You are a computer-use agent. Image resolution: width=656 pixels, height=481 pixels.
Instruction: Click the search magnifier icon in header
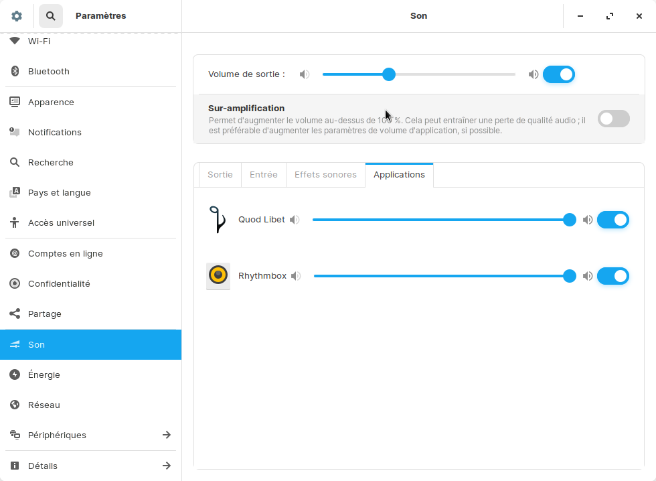pos(51,16)
